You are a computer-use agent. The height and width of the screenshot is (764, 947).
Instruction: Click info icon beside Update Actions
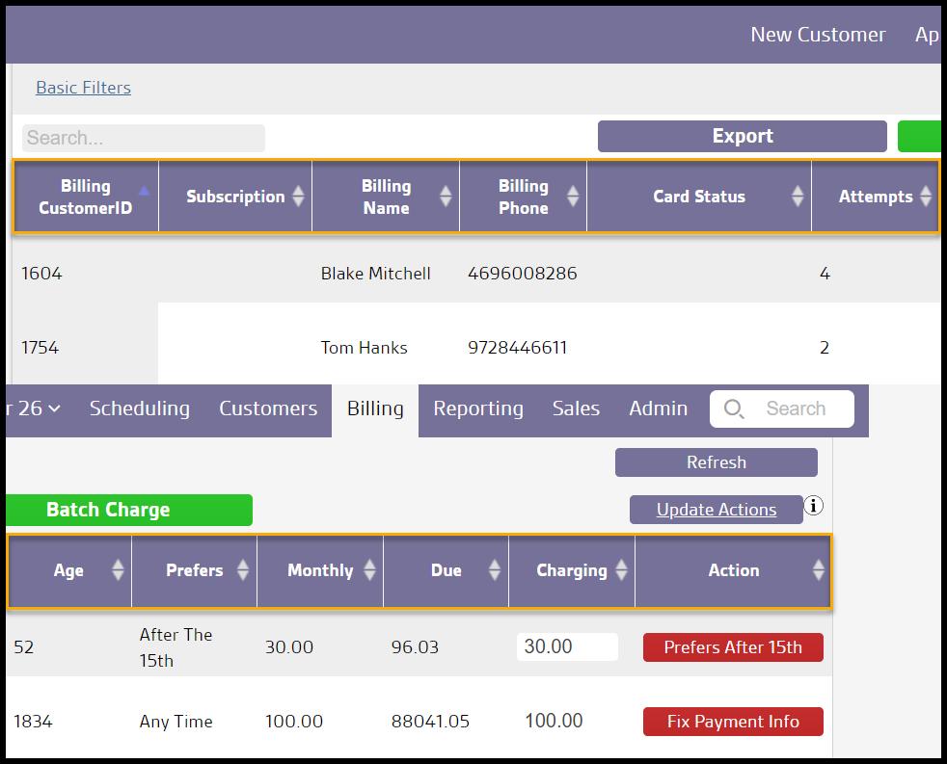pos(814,506)
